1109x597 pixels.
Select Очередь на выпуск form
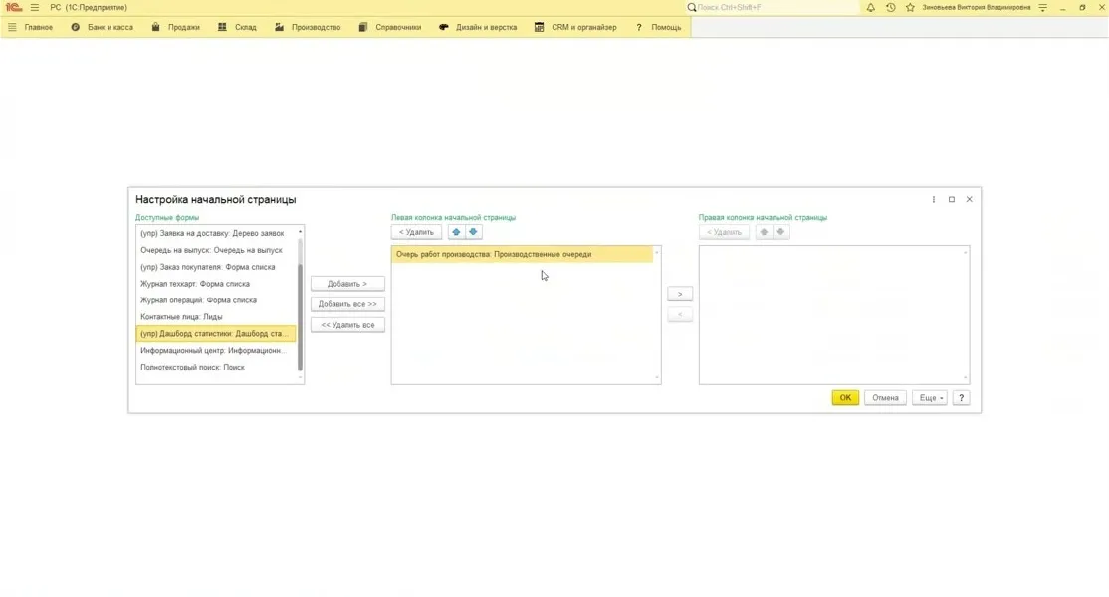point(216,250)
